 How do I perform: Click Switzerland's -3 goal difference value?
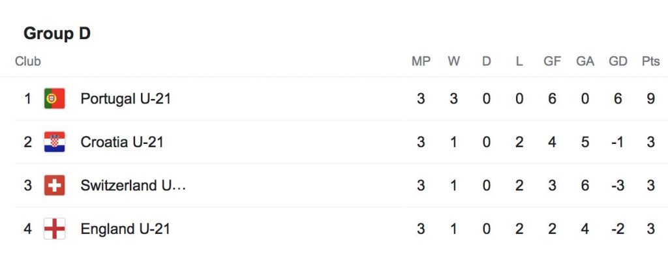[617, 186]
